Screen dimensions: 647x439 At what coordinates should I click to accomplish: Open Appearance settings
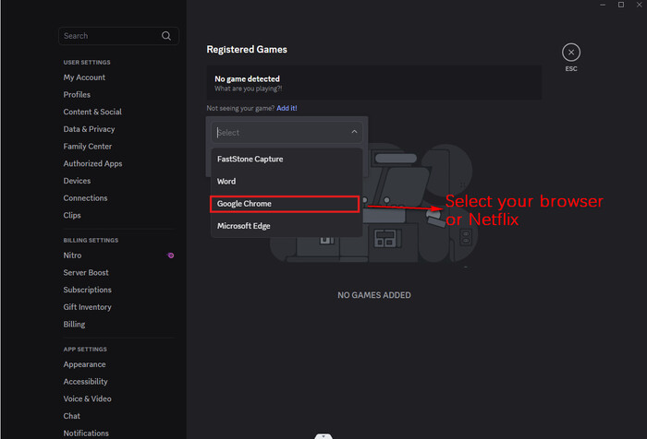click(85, 364)
